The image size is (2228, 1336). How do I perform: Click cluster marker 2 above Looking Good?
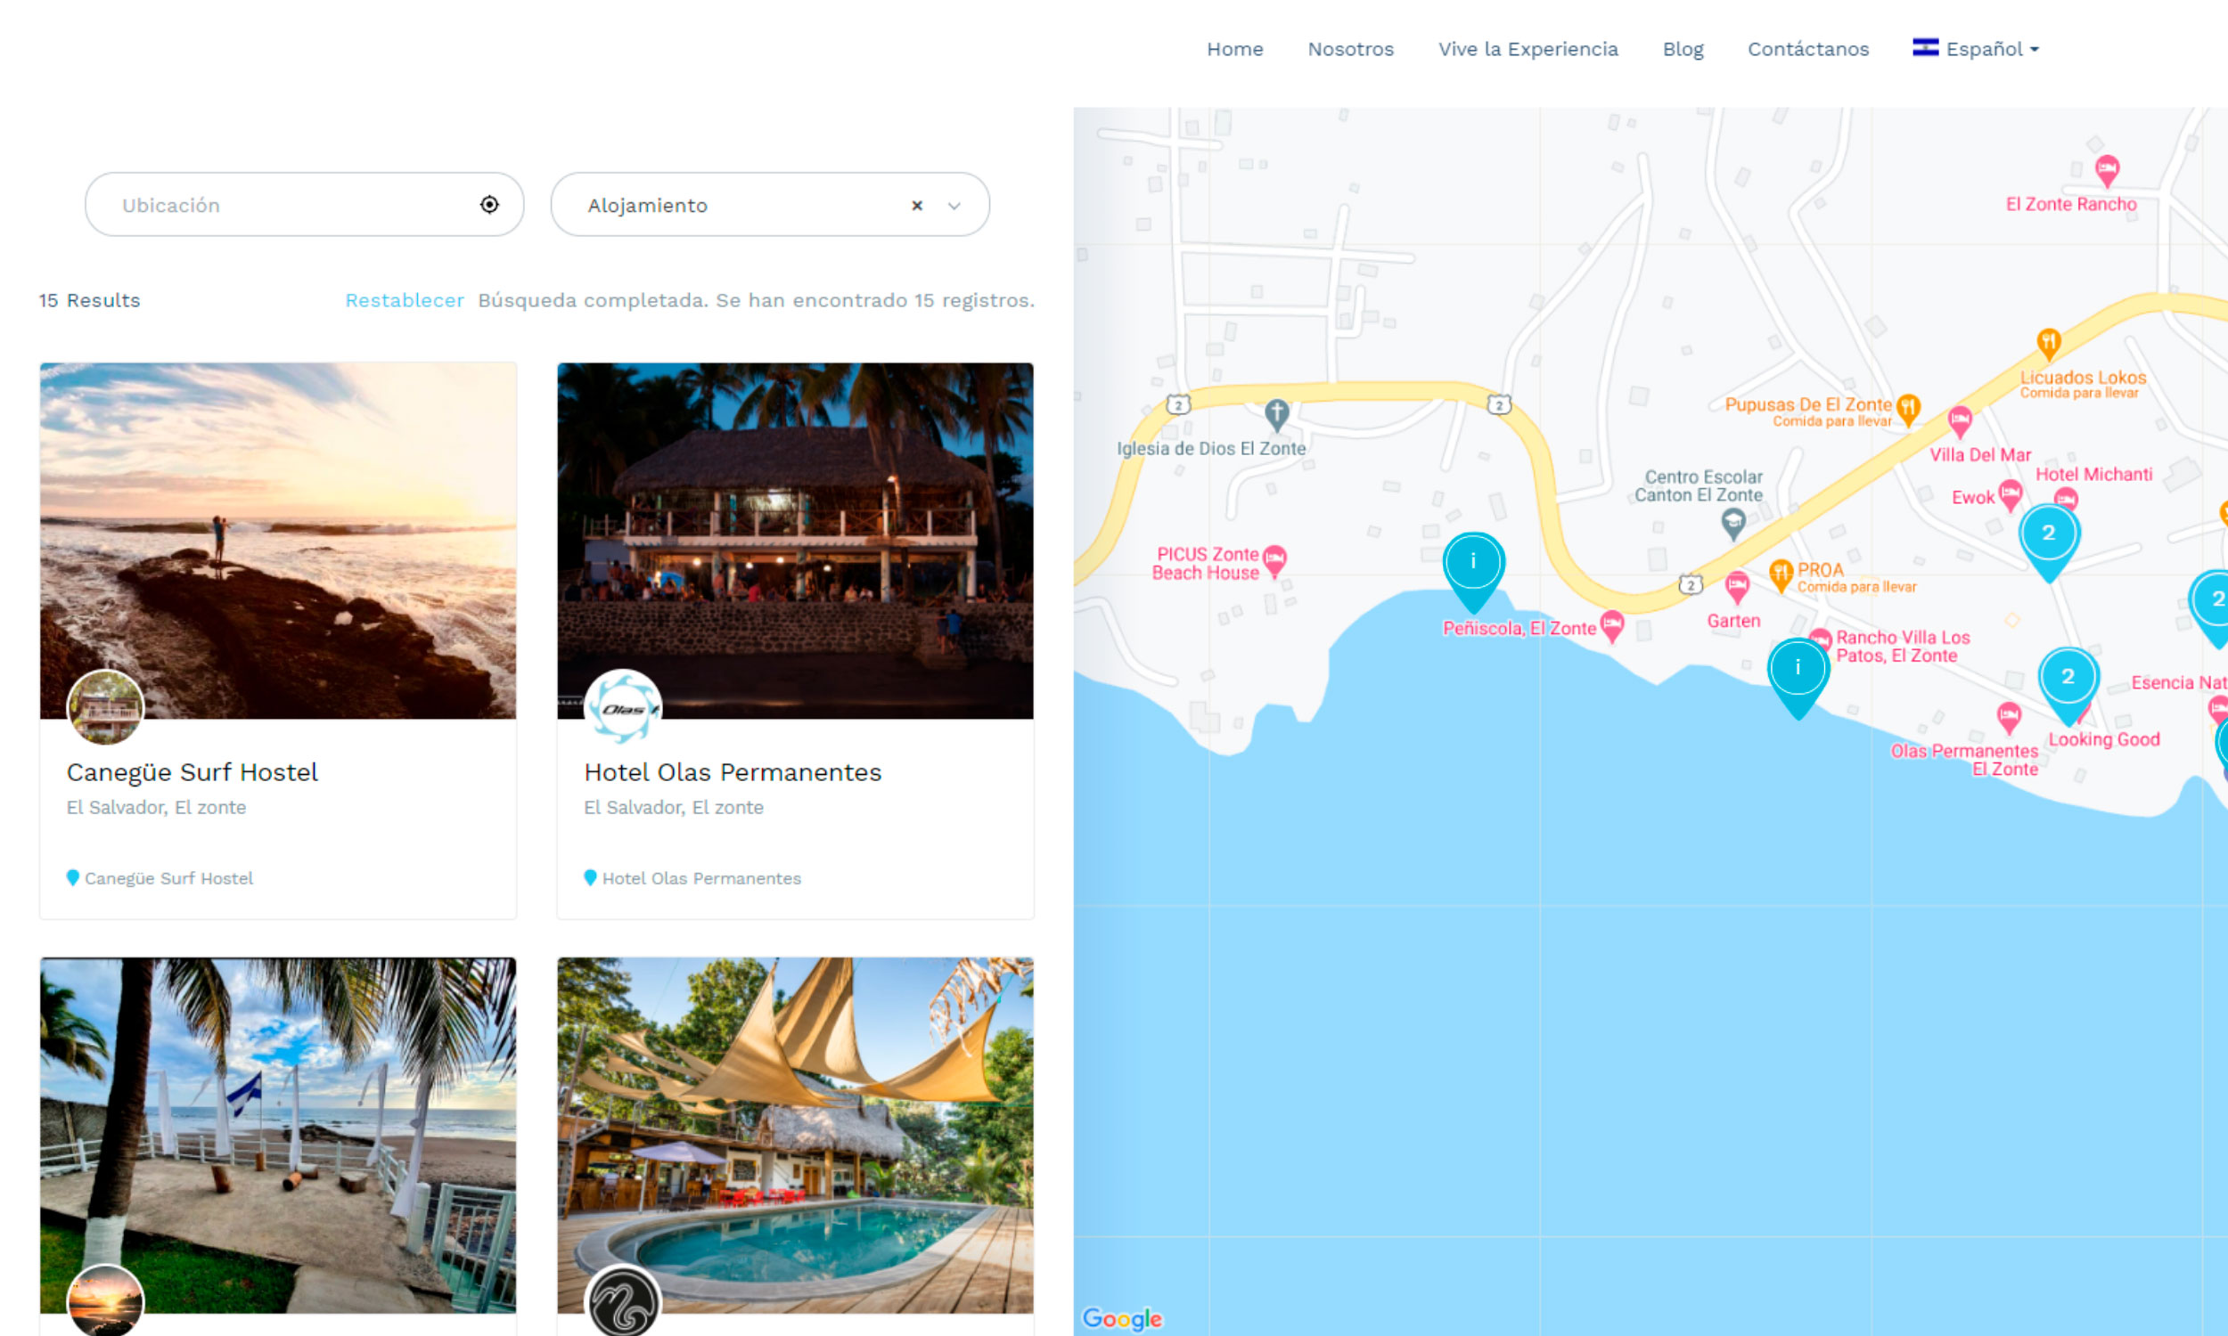click(2067, 678)
